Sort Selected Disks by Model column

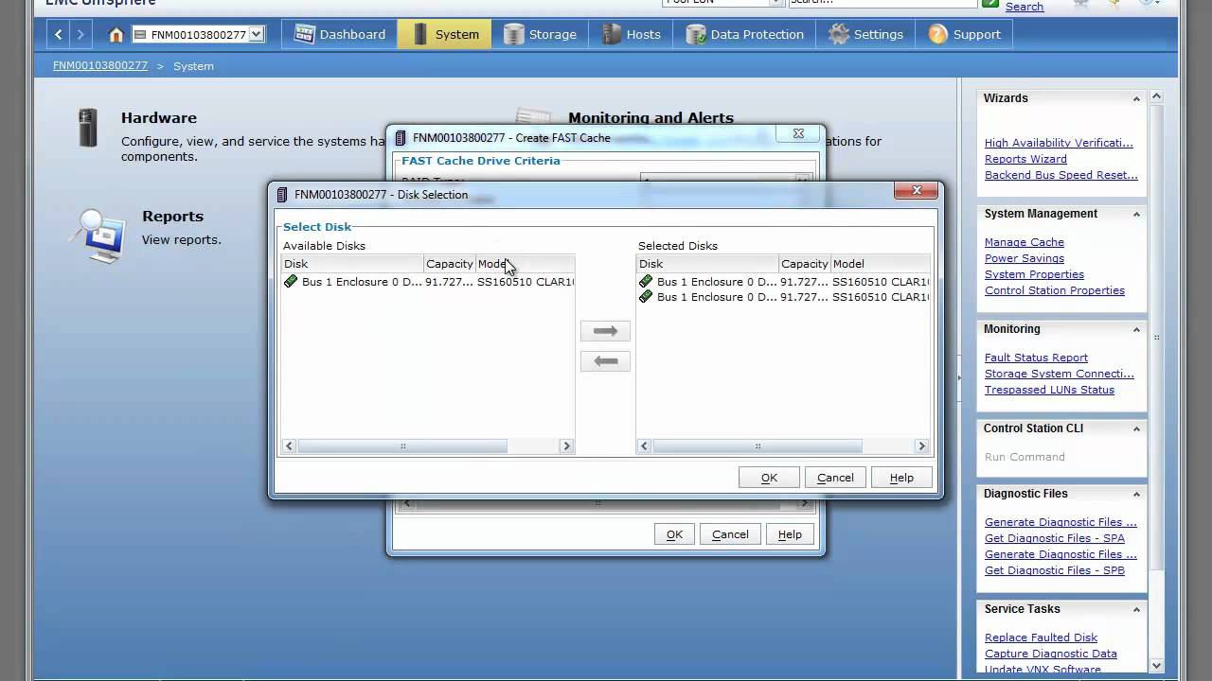(880, 264)
